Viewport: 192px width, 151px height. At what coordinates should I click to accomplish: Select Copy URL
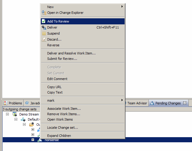click(83, 87)
